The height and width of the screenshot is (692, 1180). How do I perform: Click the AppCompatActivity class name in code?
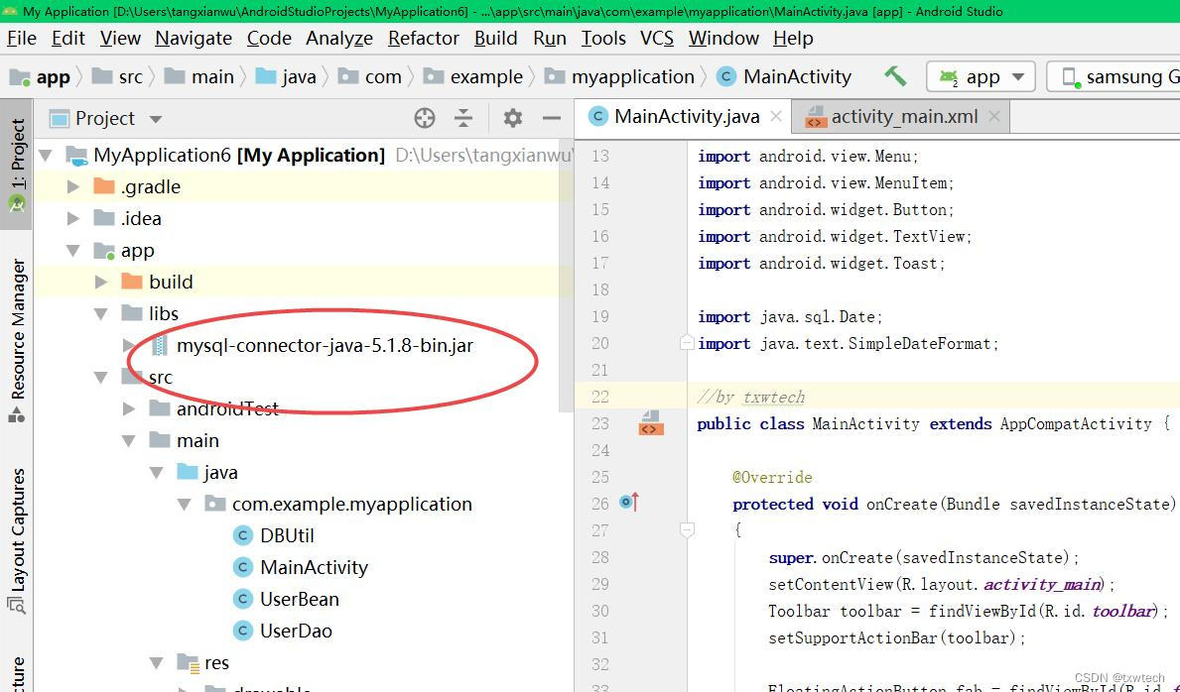1076,423
